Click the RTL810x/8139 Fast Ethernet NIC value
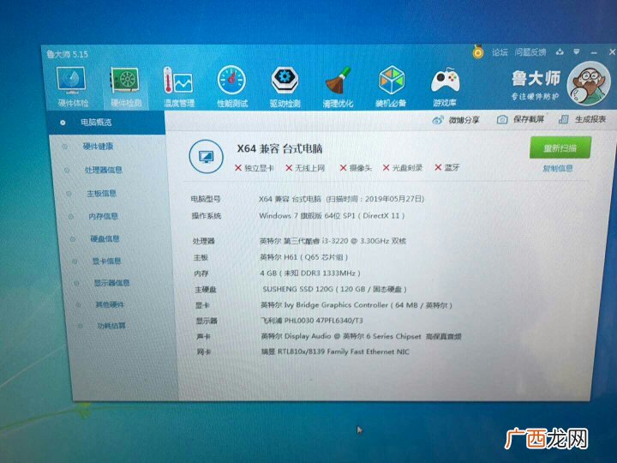 335,352
